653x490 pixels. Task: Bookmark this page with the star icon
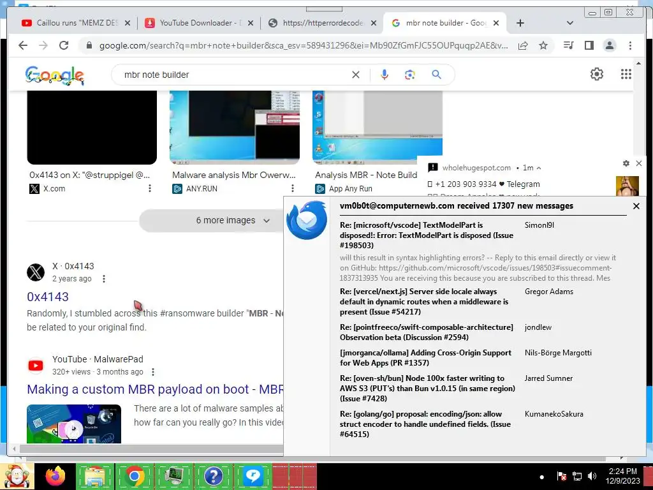click(543, 45)
